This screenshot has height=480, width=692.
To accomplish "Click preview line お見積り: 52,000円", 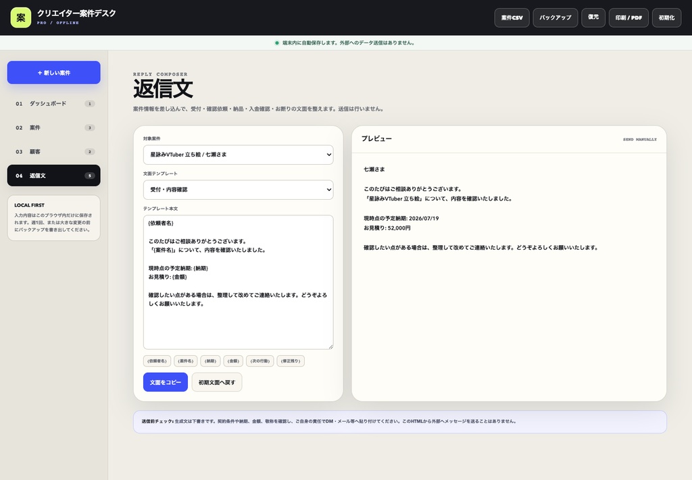I will pyautogui.click(x=387, y=228).
